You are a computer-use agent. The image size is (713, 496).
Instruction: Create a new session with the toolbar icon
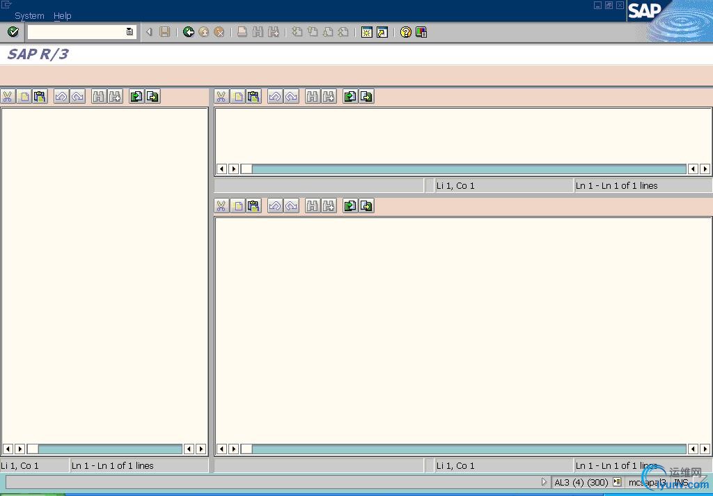tap(366, 32)
